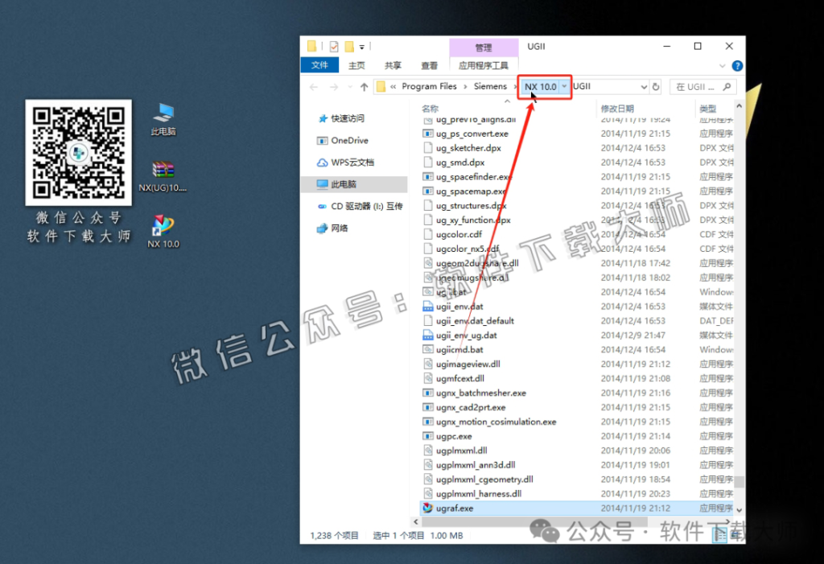Navigate to Siemens in the breadcrumb path

492,86
